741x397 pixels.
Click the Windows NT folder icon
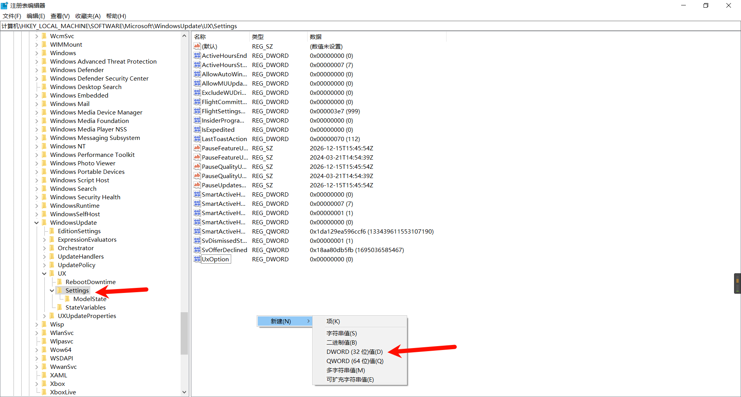44,146
